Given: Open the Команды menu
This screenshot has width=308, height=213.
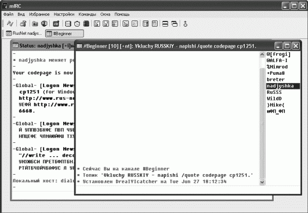Looking at the screenshot, I should 87,14.
